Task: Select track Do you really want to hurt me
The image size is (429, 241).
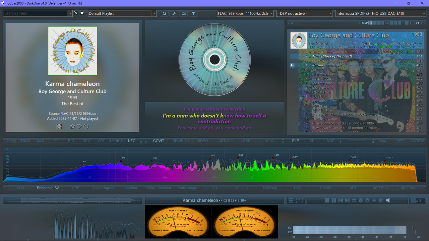Action: (357, 52)
